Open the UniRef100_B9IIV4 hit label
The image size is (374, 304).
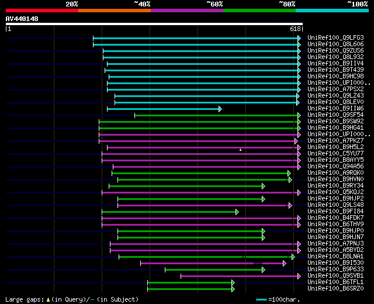(x=335, y=64)
